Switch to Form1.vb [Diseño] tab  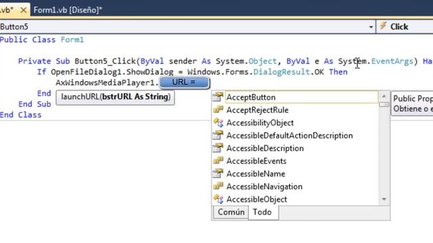click(68, 10)
